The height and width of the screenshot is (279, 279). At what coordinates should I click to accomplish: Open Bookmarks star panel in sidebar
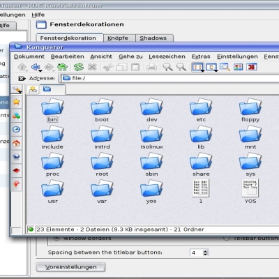[17, 102]
